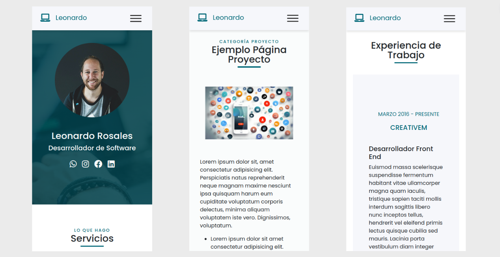Open the project image with phone and app icons
This screenshot has width=500, height=257.
pos(249,113)
